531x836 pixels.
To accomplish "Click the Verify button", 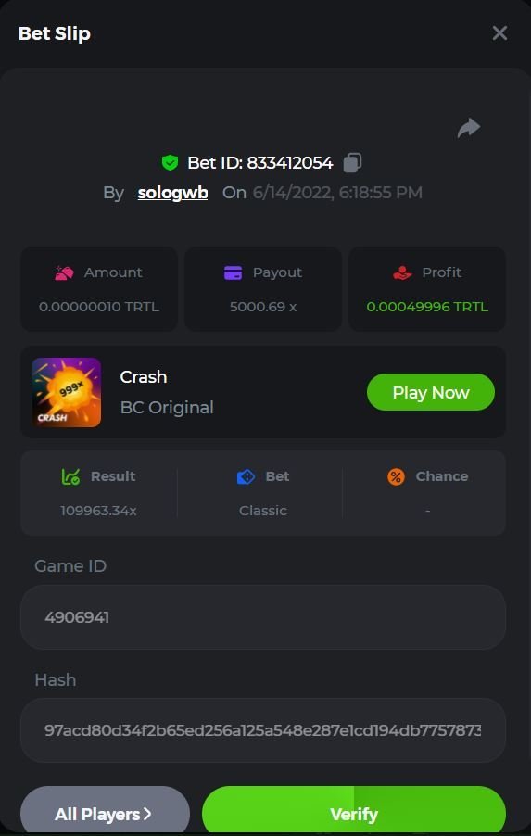I will point(354,811).
